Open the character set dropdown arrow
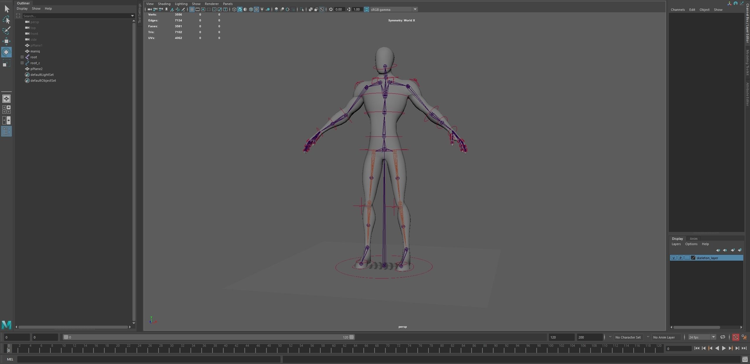The image size is (750, 364). [610, 337]
